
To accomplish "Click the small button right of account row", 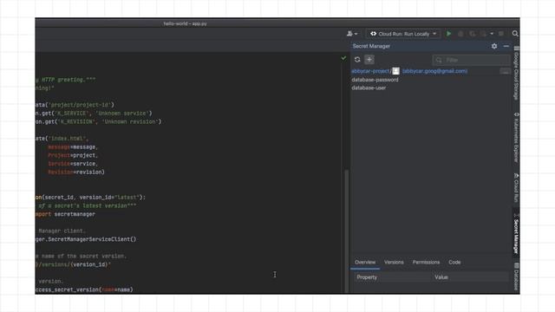I will pos(505,71).
